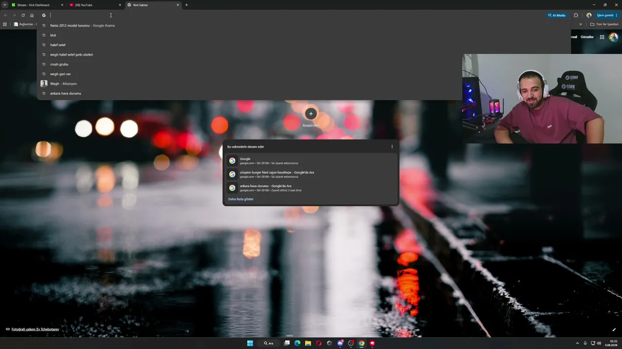Open Opera browser from the taskbar

point(319,343)
